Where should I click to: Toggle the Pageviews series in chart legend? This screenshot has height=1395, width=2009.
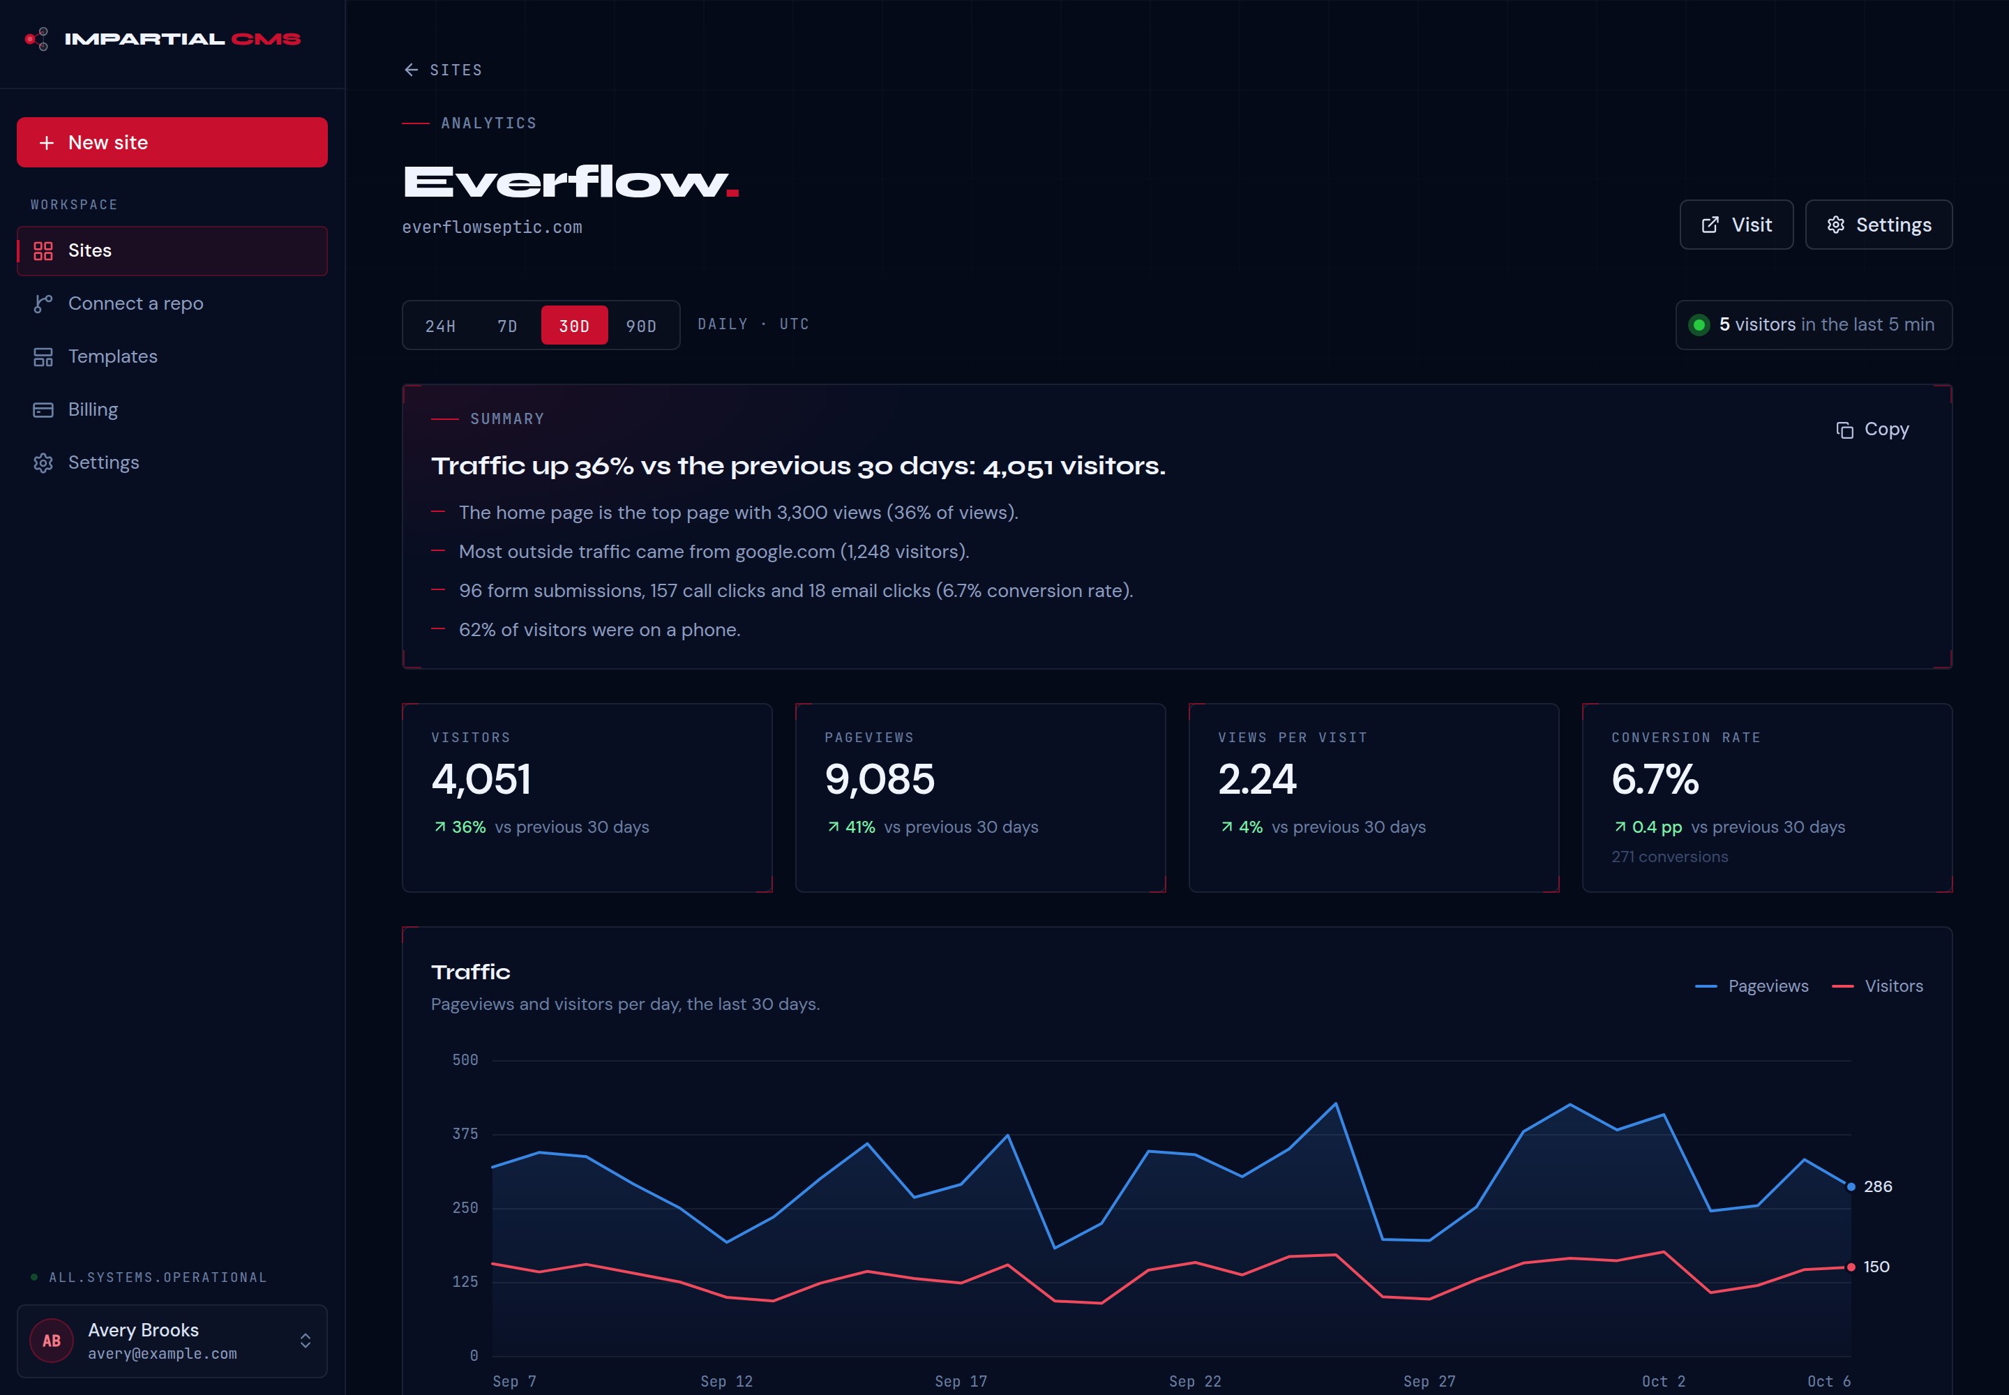point(1751,986)
